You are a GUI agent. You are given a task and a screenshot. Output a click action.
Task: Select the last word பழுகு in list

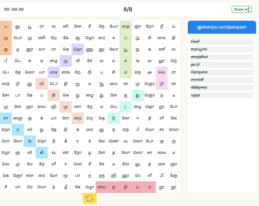tap(195, 95)
